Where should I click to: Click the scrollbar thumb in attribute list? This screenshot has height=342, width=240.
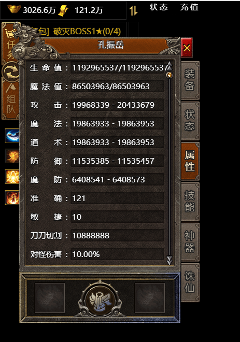click(x=170, y=75)
